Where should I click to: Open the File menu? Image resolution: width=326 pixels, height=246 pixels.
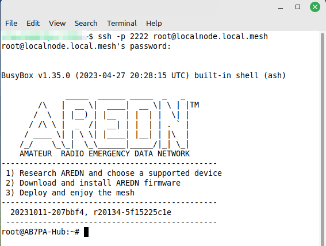[11, 23]
